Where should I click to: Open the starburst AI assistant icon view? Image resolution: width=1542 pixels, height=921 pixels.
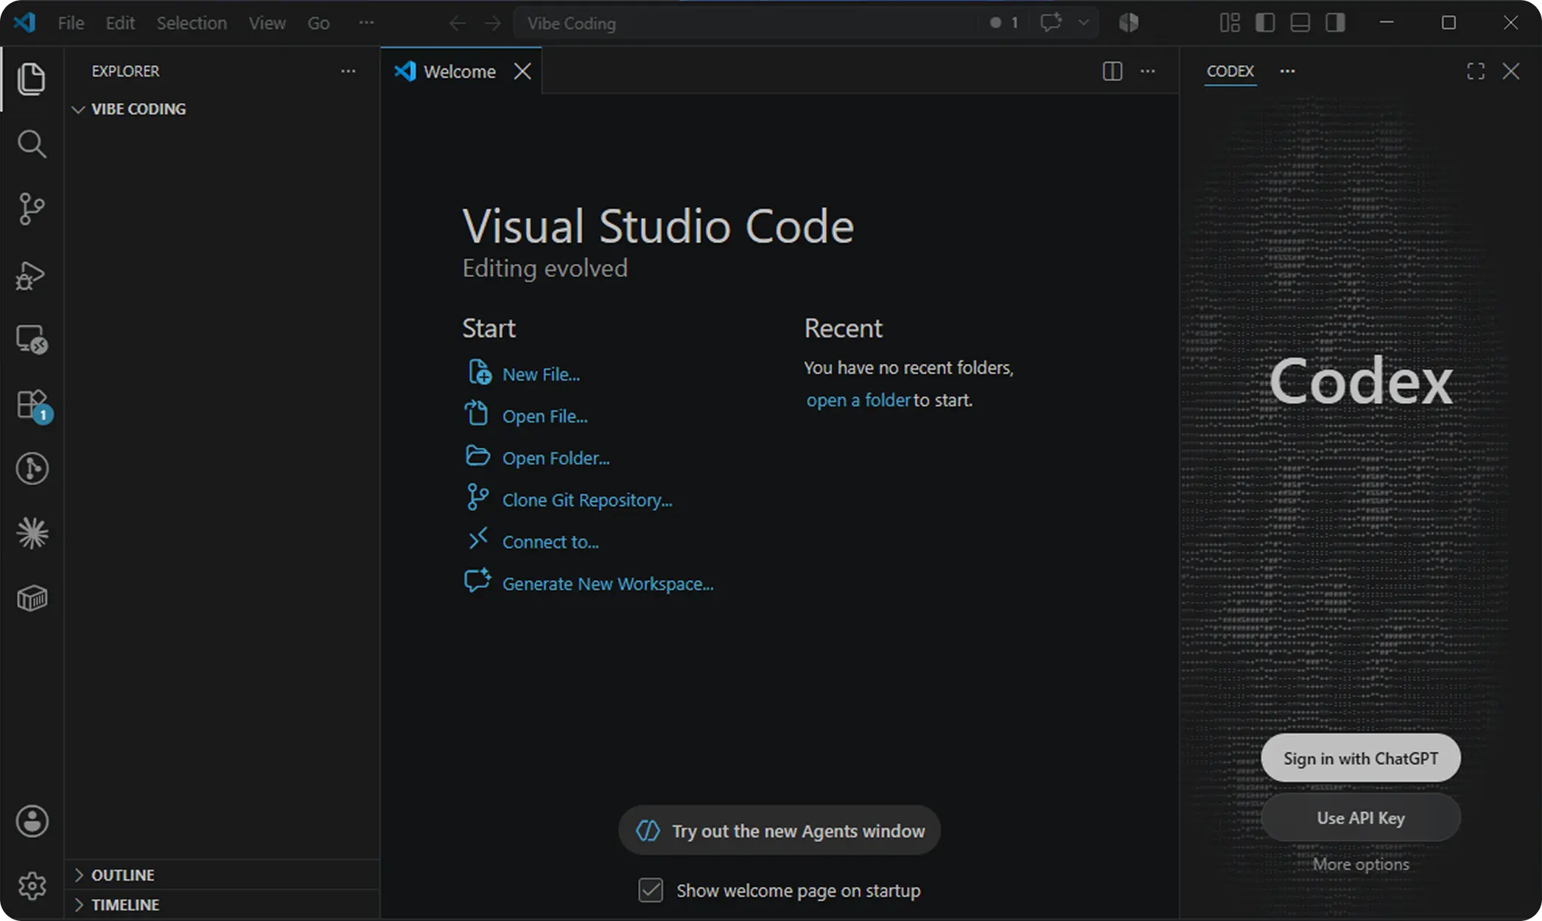pos(32,533)
